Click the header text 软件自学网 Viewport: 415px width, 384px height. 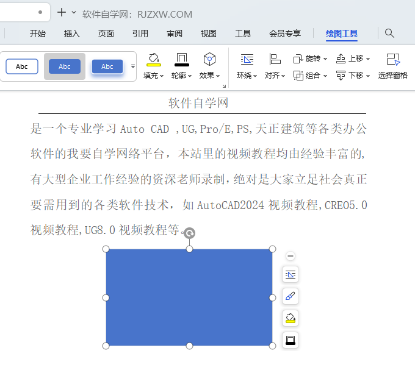point(198,103)
